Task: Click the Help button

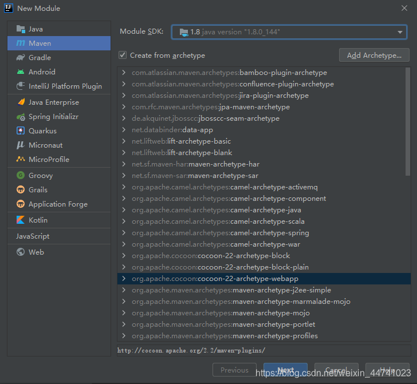Action: tap(387, 370)
